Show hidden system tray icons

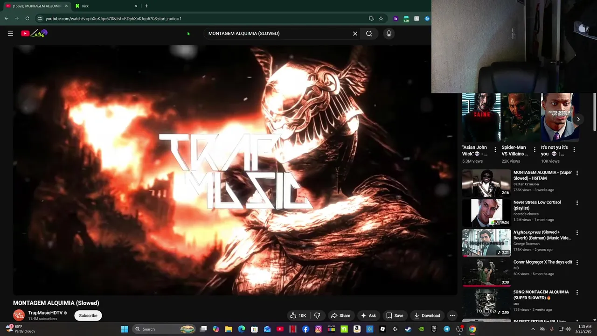(x=533, y=329)
